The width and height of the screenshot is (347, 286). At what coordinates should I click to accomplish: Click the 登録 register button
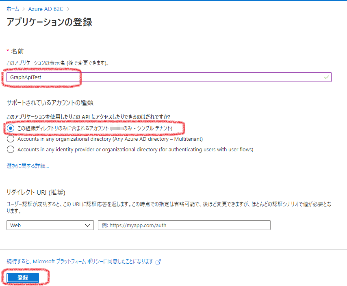click(23, 277)
